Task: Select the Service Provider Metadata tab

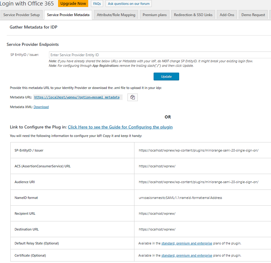Action: (x=68, y=15)
